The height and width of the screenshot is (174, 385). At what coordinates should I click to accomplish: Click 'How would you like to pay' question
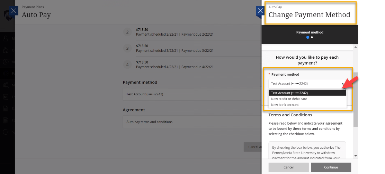click(x=307, y=60)
